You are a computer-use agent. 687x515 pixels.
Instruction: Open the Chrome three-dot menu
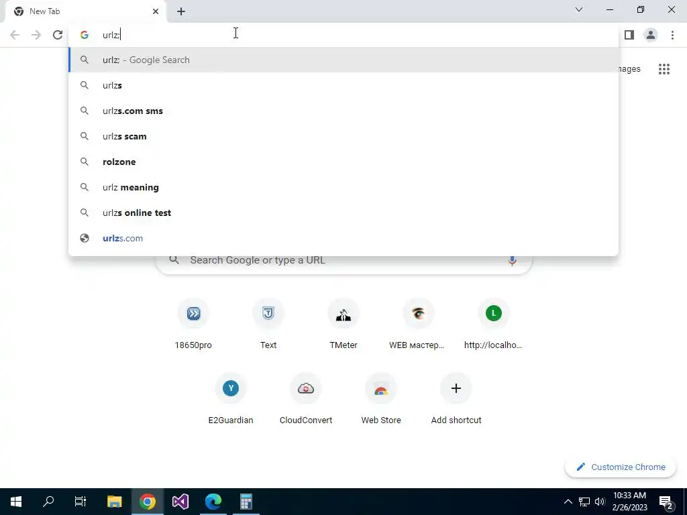click(672, 35)
